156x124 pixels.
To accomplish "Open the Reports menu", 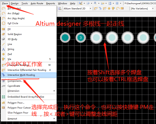I will [50, 3].
